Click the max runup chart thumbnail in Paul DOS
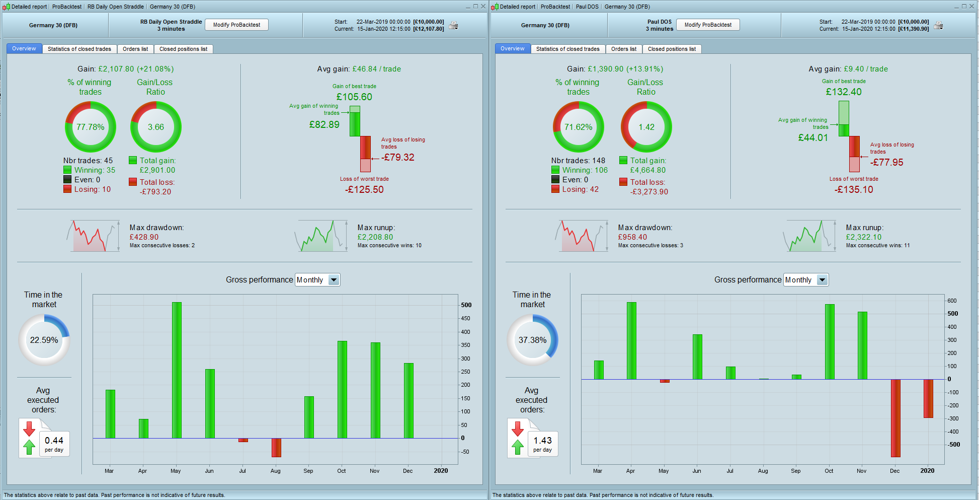This screenshot has width=979, height=500. 809,236
